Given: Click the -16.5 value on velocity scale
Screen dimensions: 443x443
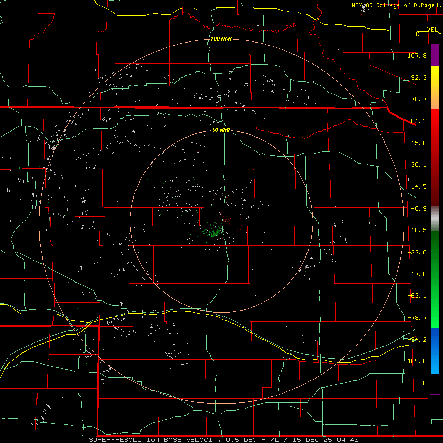Looking at the screenshot, I should [x=417, y=230].
